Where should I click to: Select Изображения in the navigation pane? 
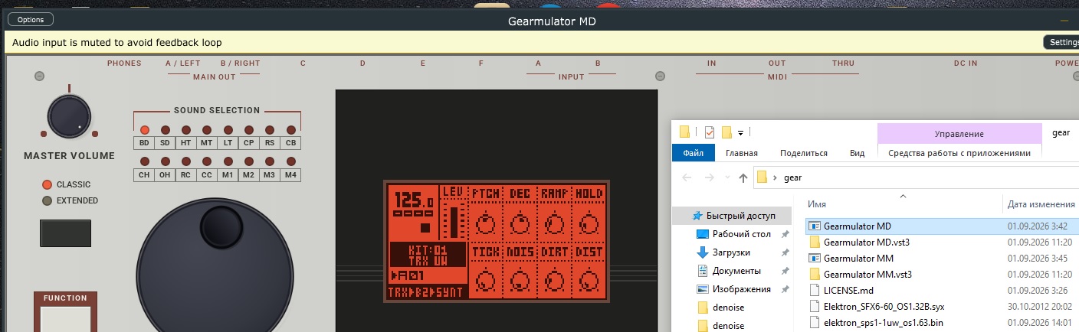[741, 289]
